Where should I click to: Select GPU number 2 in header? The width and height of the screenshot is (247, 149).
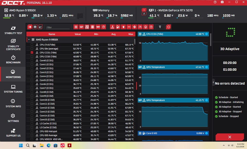[144, 14]
